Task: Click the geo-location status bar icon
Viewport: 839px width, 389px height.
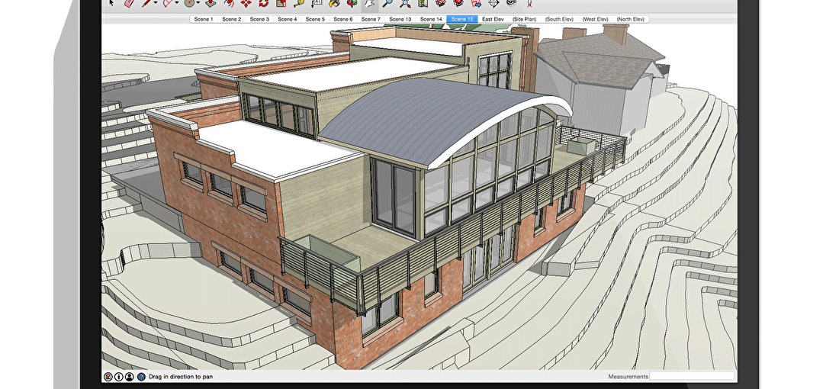Action: [108, 377]
